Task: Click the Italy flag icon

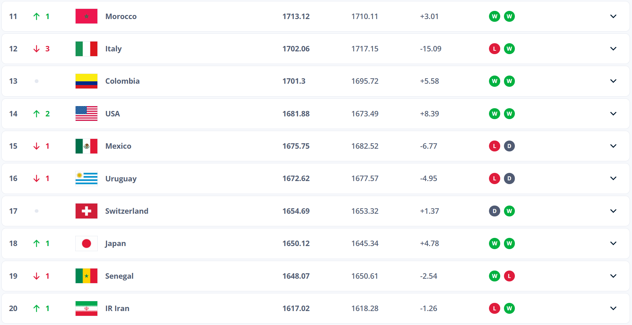Action: pyautogui.click(x=86, y=49)
